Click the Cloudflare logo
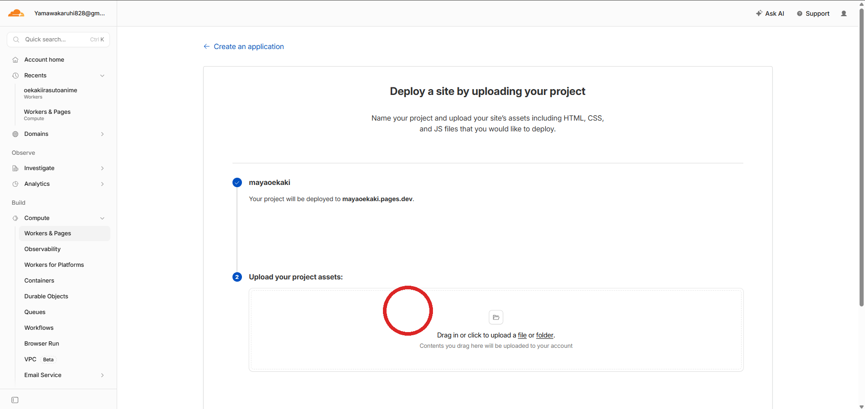Viewport: 865px width, 409px height. tap(16, 13)
